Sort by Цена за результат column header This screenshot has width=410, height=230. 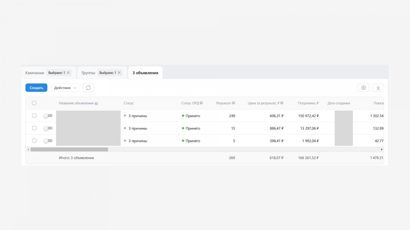[x=263, y=103]
